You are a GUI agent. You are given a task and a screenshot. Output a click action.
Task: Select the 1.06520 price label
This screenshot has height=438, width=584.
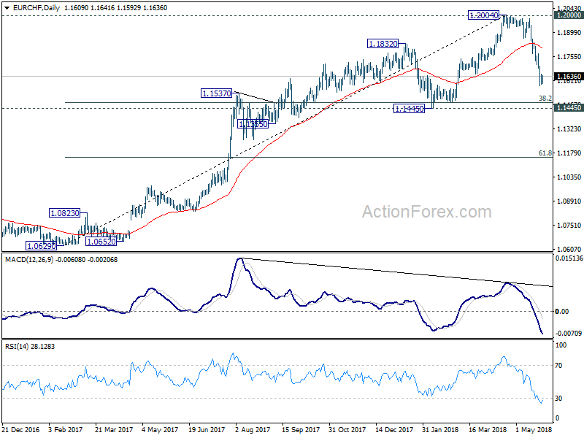101,242
